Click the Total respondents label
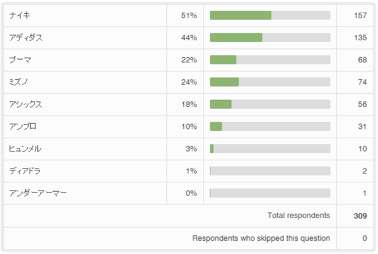378x254 pixels. pos(299,216)
